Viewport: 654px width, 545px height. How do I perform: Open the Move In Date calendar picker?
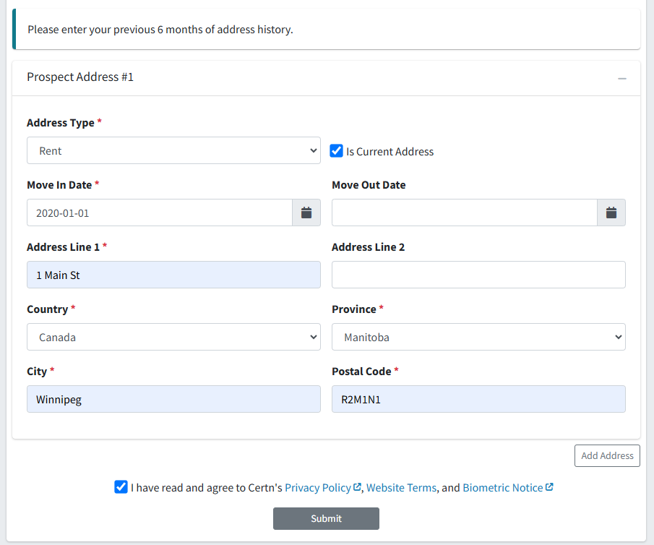[x=306, y=213]
